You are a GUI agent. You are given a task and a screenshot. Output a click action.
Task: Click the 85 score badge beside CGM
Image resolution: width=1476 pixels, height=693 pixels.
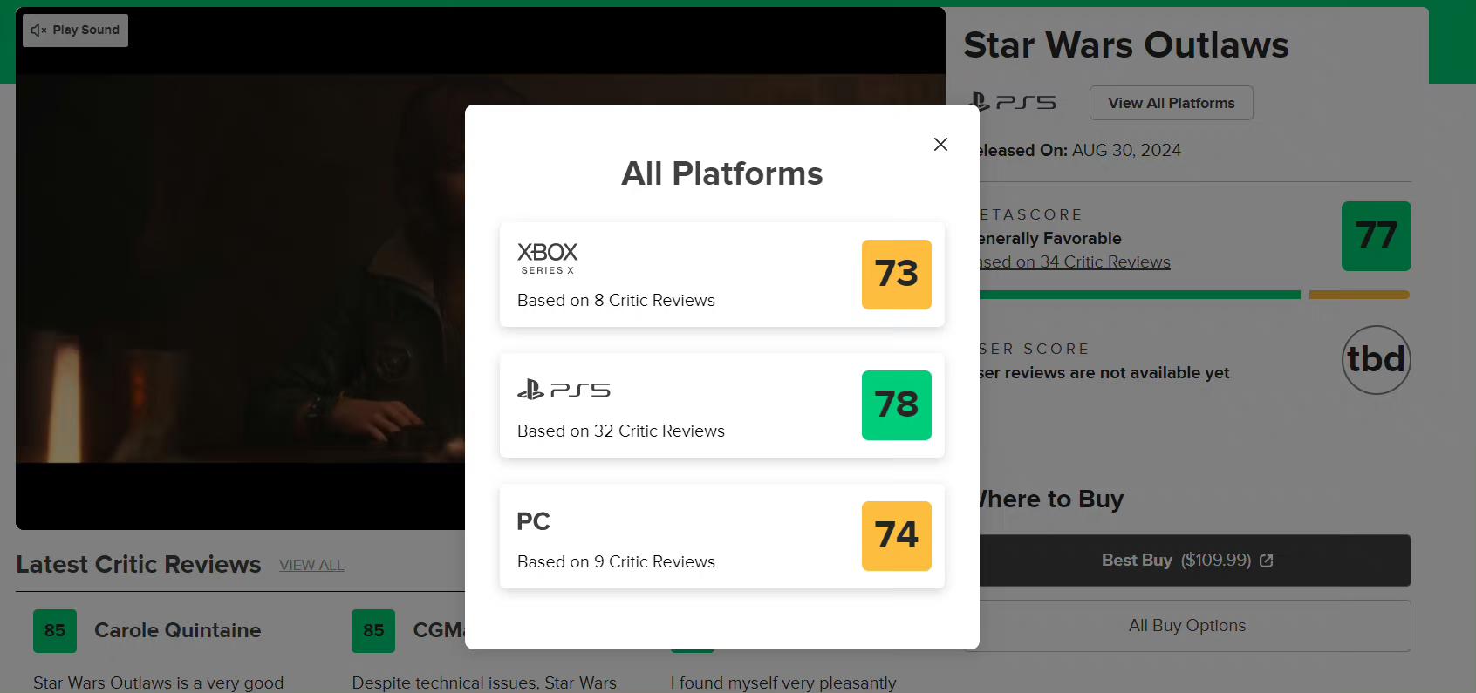click(373, 631)
